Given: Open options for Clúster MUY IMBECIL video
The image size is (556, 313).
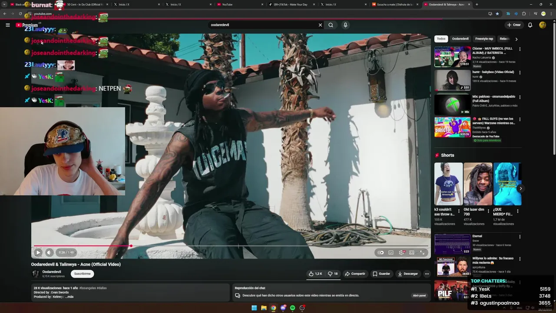Looking at the screenshot, I should tap(520, 49).
